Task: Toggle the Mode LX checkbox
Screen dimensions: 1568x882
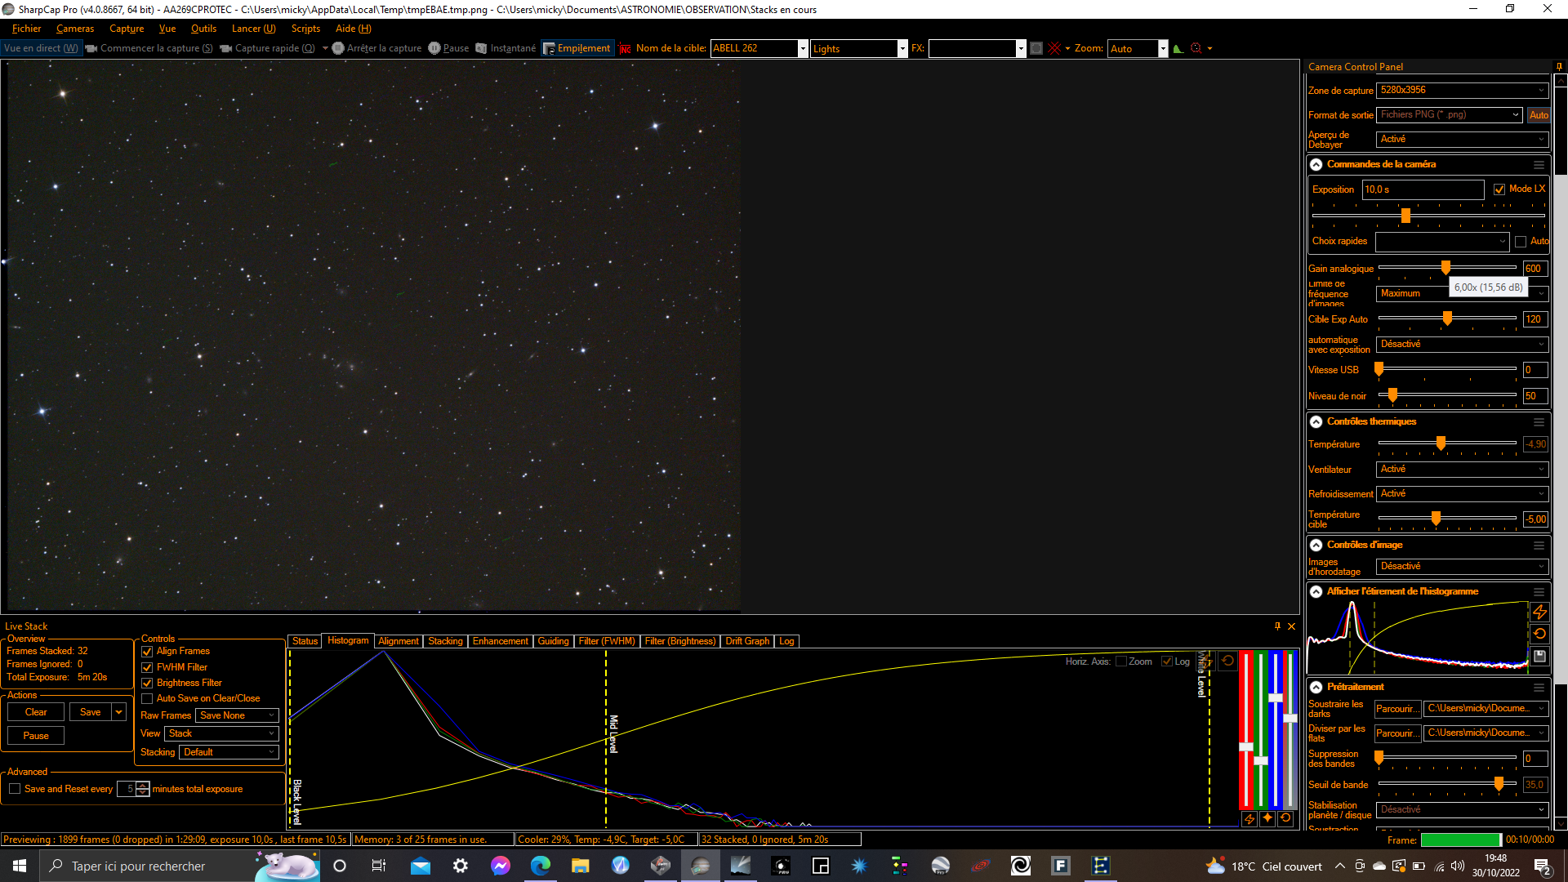Action: [x=1499, y=189]
